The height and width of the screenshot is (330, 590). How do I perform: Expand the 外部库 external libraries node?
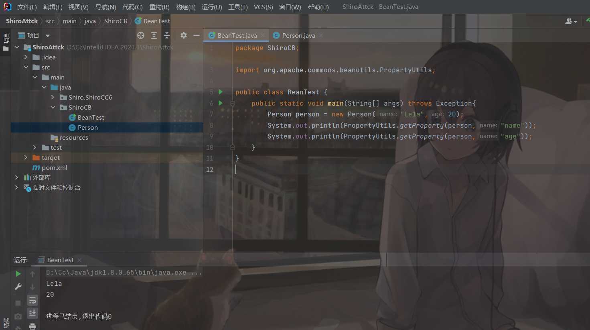pos(16,177)
